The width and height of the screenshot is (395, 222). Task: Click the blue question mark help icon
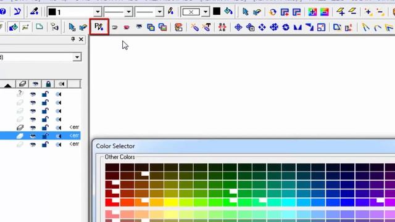click(x=2, y=12)
